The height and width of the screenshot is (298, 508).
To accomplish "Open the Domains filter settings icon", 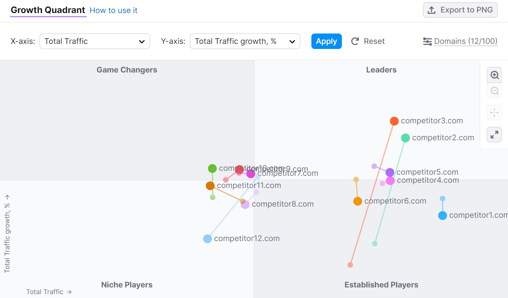I will click(427, 41).
